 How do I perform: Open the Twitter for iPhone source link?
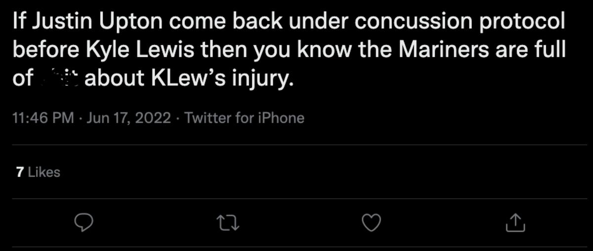click(244, 118)
